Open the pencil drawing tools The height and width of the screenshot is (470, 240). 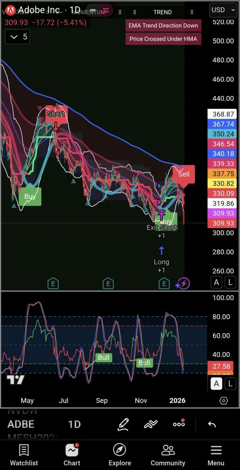pyautogui.click(x=124, y=424)
